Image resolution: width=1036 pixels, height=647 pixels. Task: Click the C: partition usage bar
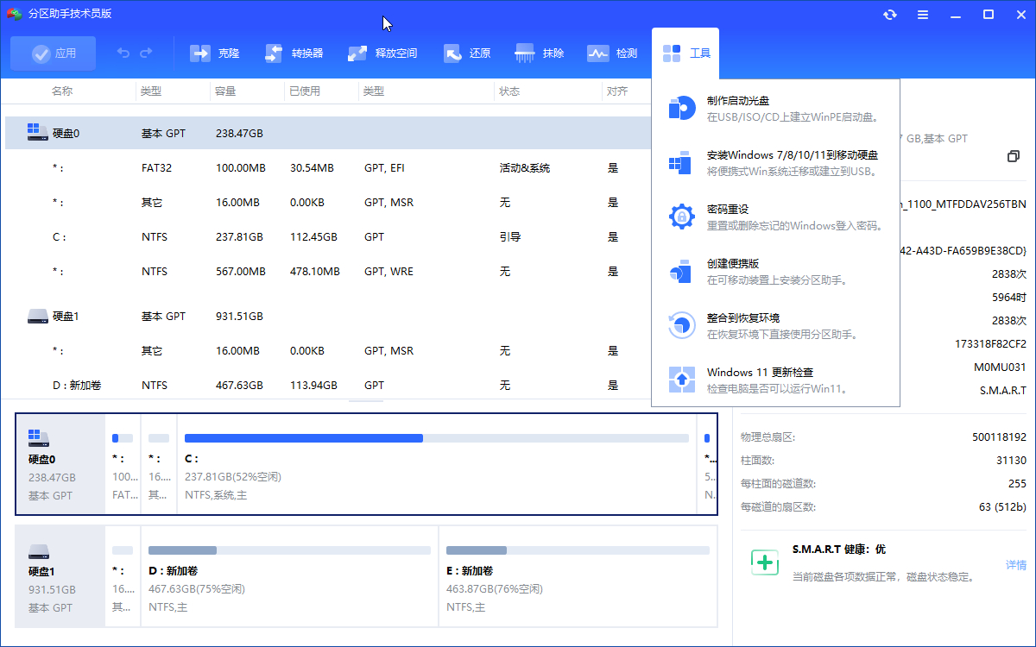437,438
